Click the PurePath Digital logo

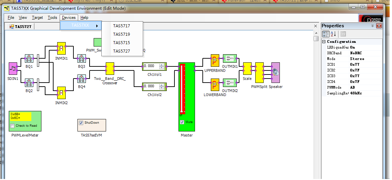[370, 19]
